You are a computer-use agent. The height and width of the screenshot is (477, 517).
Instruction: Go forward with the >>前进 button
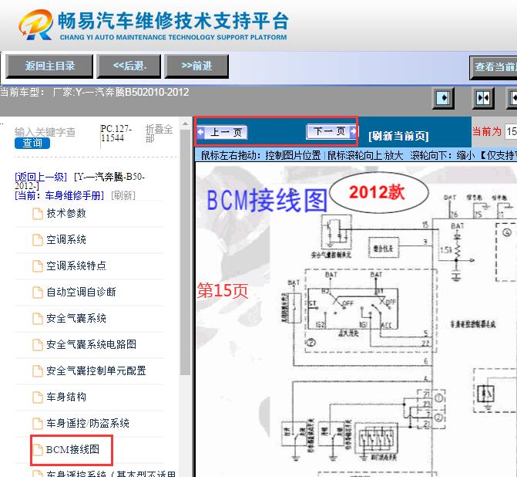[196, 66]
